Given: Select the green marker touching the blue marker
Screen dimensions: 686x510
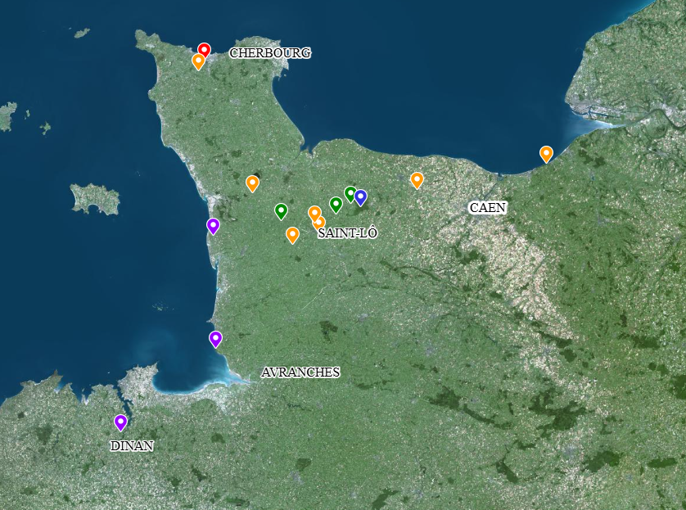Looking at the screenshot, I should pyautogui.click(x=350, y=194).
